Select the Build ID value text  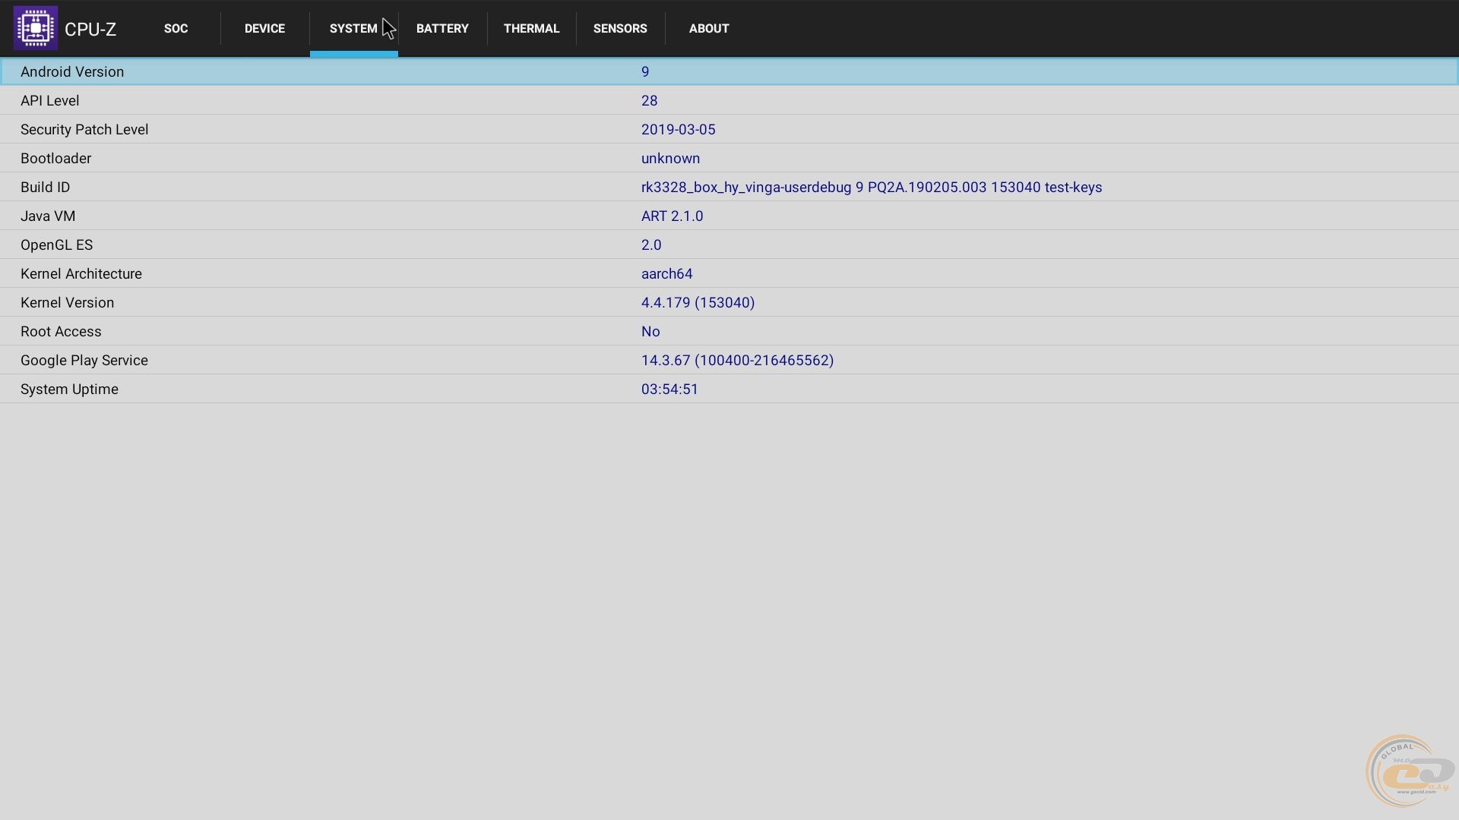click(871, 187)
